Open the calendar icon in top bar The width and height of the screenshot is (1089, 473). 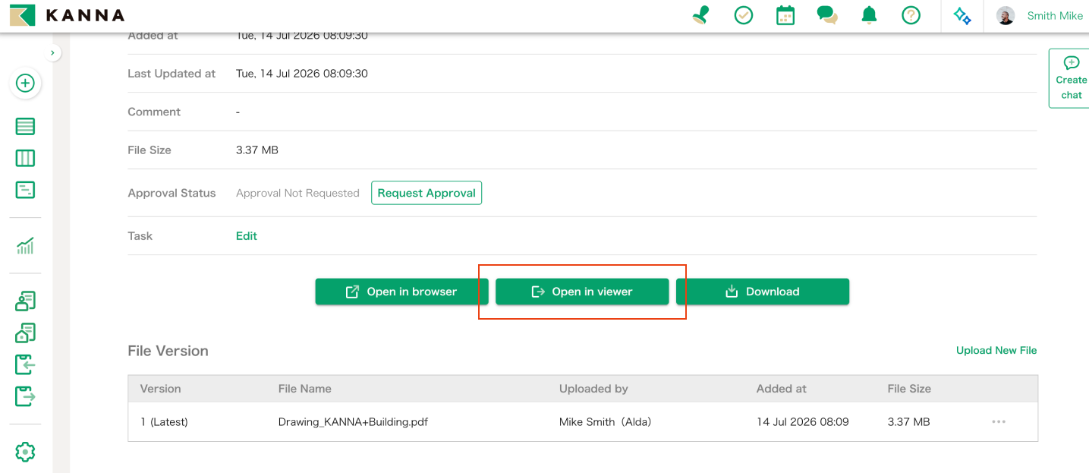click(785, 15)
